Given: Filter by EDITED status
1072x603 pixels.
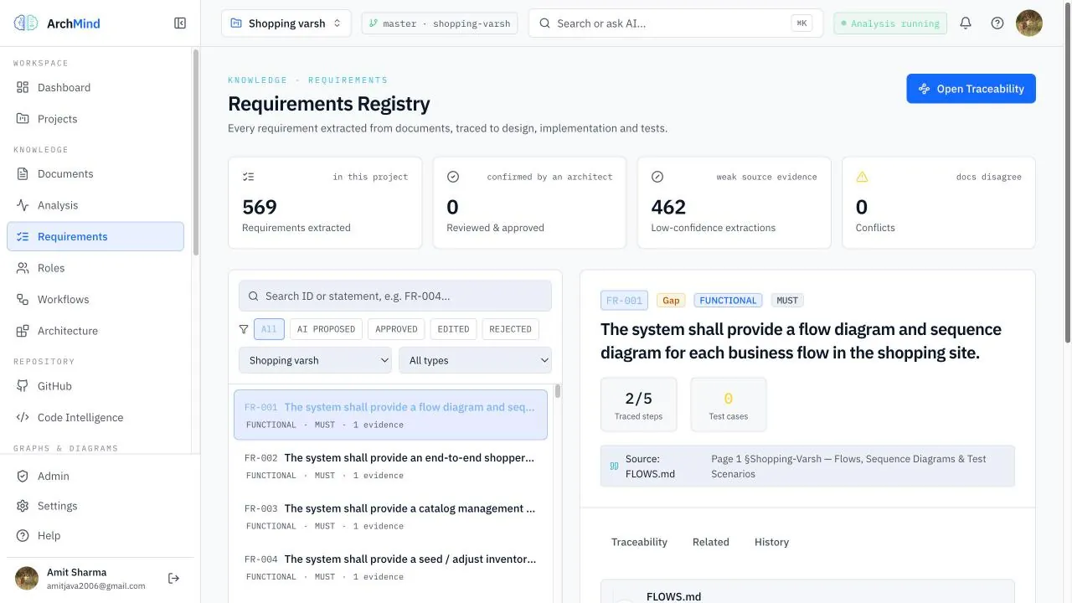Looking at the screenshot, I should coord(453,329).
